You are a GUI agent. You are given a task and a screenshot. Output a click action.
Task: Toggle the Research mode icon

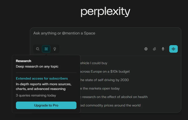pyautogui.click(x=46, y=49)
